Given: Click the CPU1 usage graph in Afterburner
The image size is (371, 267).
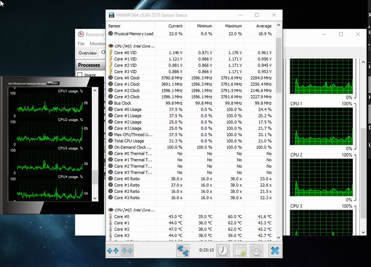Looking at the screenshot, I should click(50, 105).
